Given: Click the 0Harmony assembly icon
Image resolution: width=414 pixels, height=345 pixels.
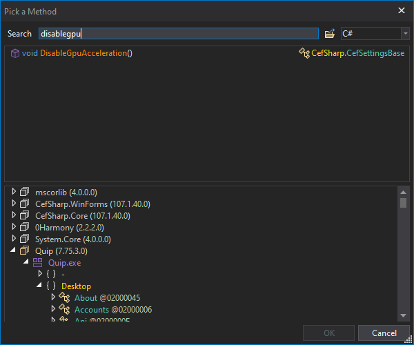Looking at the screenshot, I should point(25,227).
